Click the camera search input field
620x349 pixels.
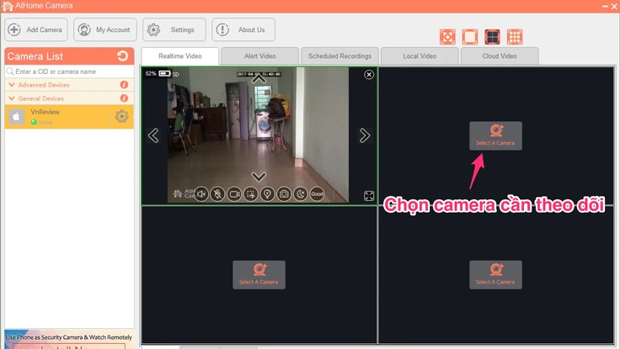pyautogui.click(x=70, y=71)
